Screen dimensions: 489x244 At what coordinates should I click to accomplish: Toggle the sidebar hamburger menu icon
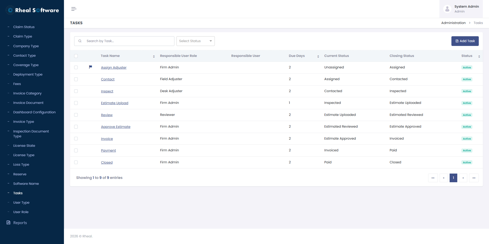74,9
